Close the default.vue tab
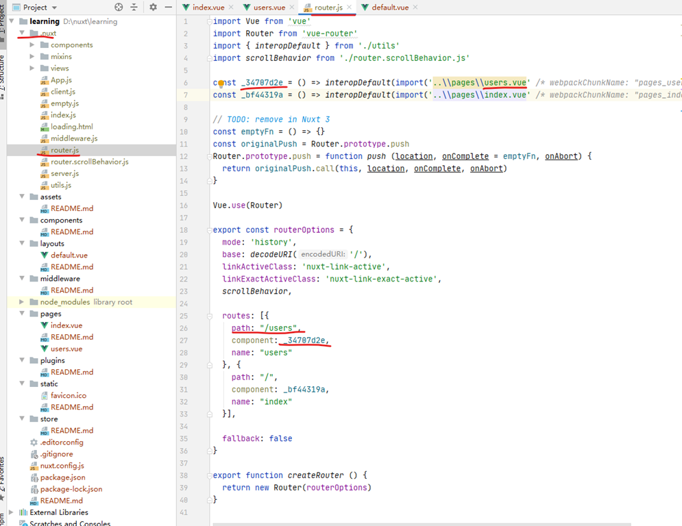682x526 pixels. point(415,8)
